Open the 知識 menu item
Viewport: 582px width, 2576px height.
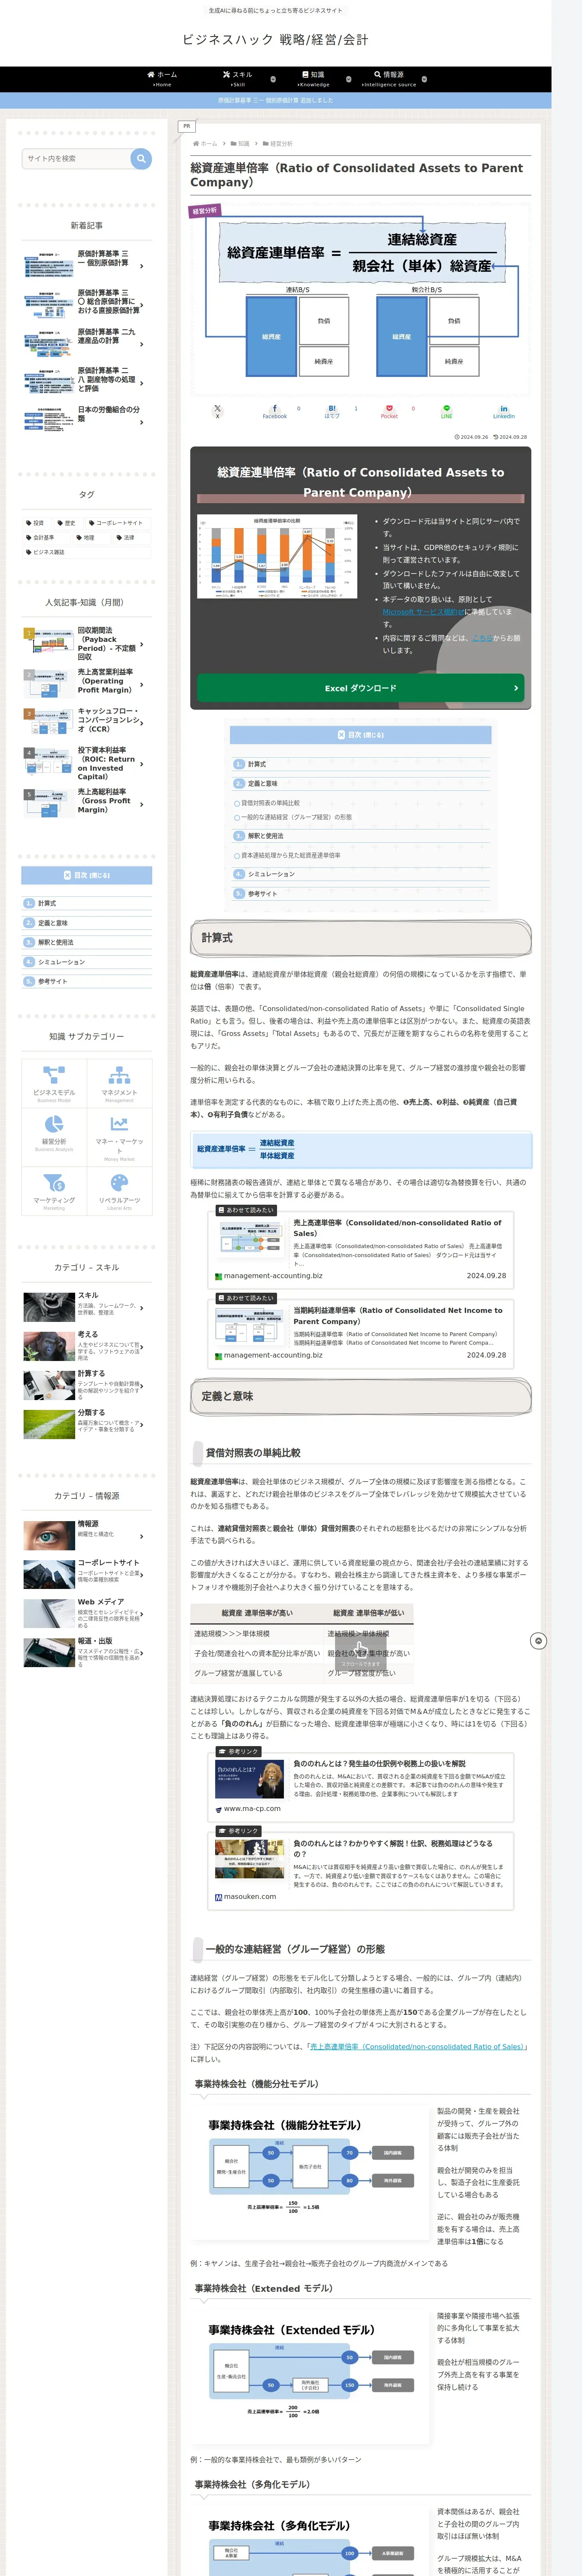(313, 78)
